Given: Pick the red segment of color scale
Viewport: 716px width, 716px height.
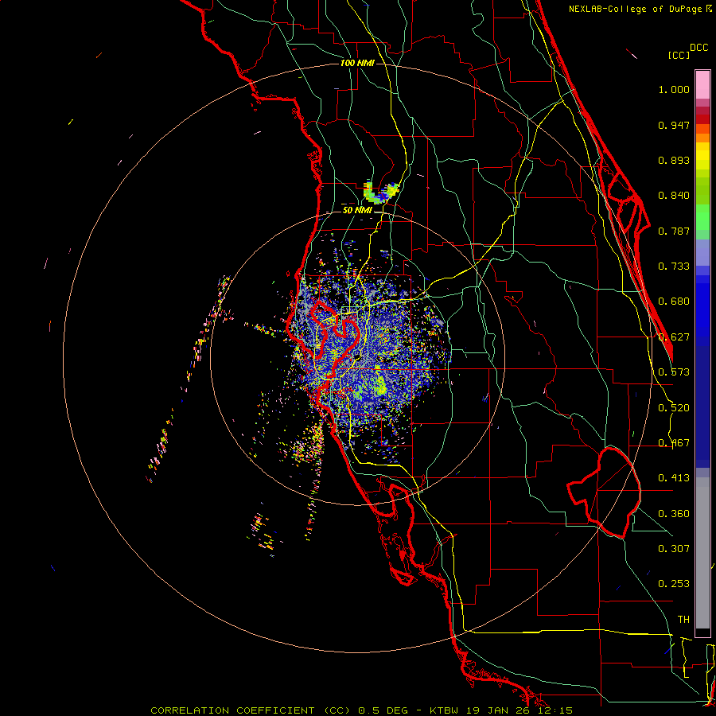Looking at the screenshot, I should coord(702,119).
